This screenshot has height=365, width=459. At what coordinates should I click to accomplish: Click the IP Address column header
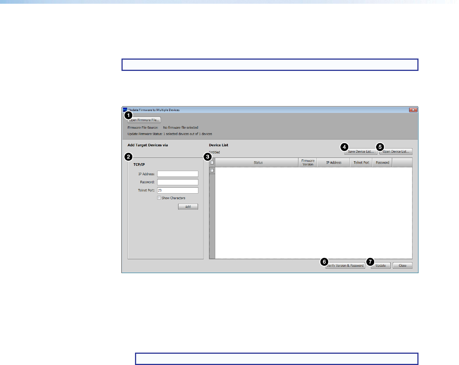pos(333,162)
